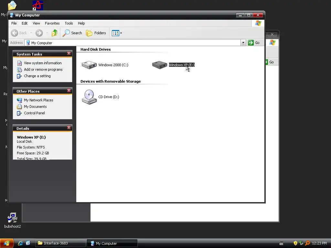Click the My Network Places icon

(x=19, y=100)
